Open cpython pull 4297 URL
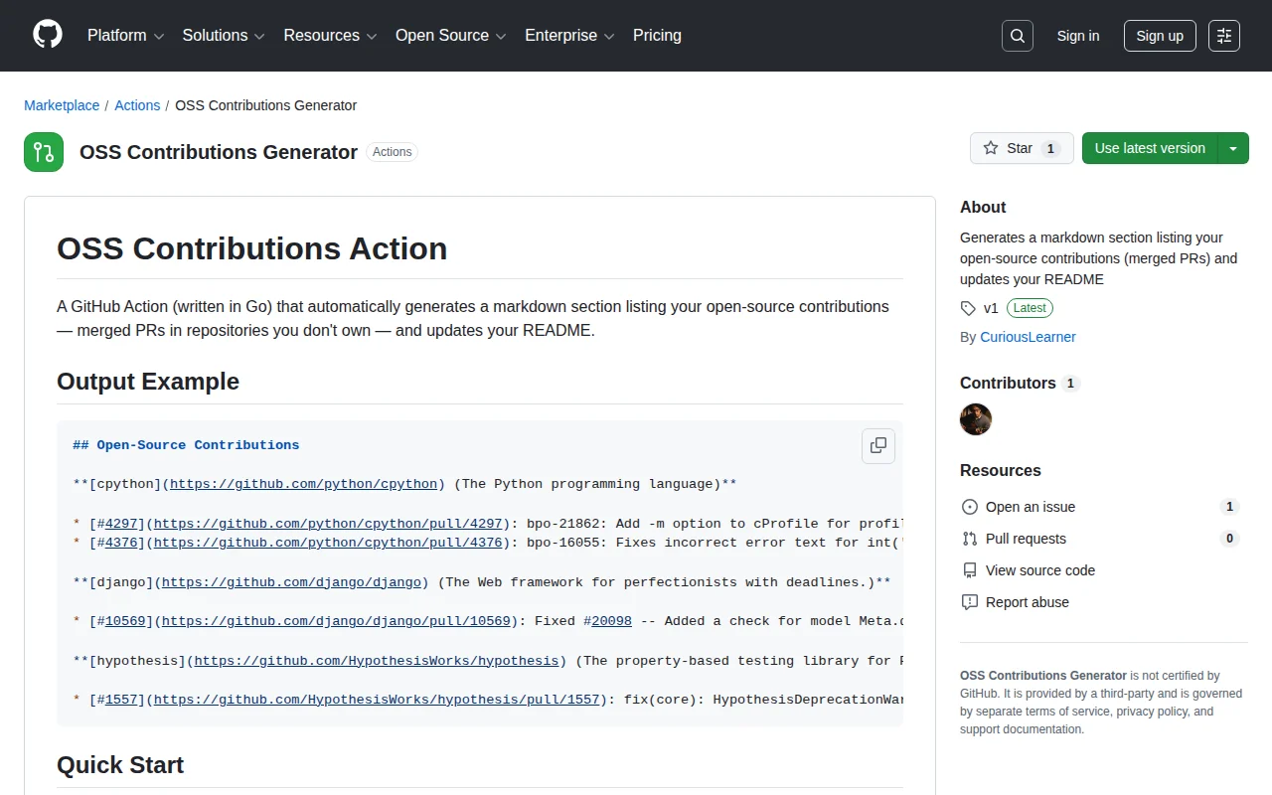This screenshot has height=795, width=1272. coord(328,524)
